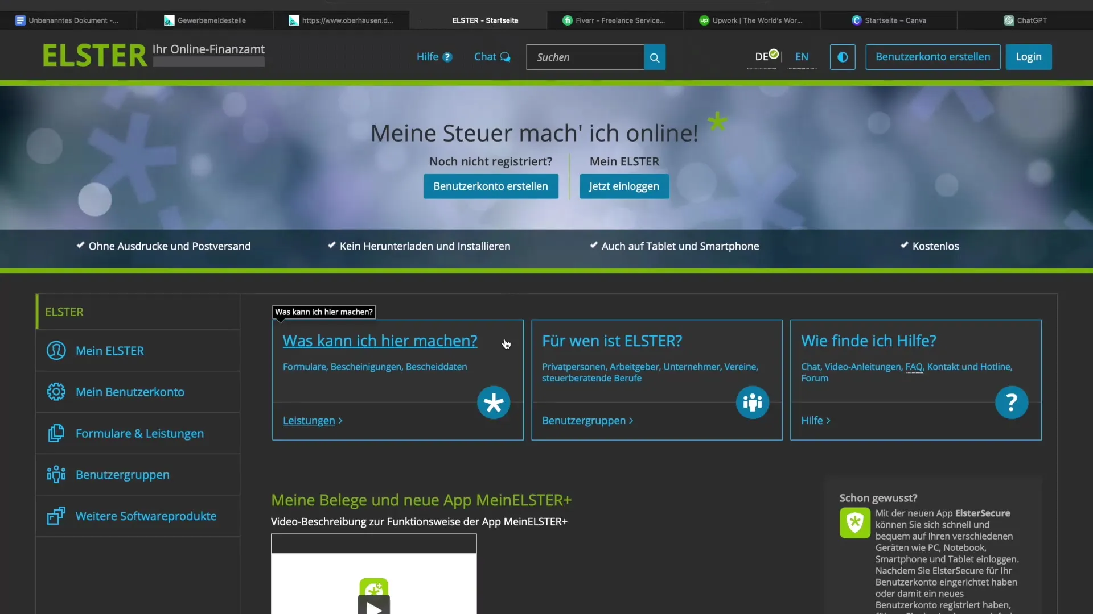
Task: Click the people group circle icon on Benutzergruppen card
Action: click(753, 403)
